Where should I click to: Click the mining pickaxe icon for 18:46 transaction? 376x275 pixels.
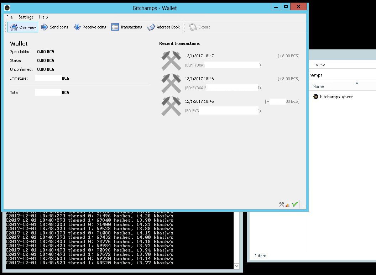pyautogui.click(x=171, y=83)
